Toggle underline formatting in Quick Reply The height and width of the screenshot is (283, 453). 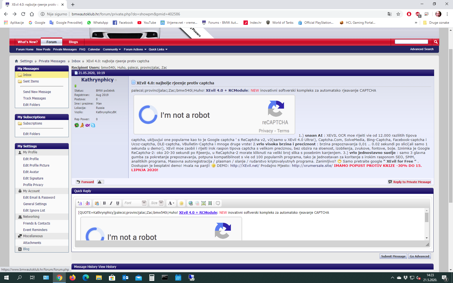118,203
